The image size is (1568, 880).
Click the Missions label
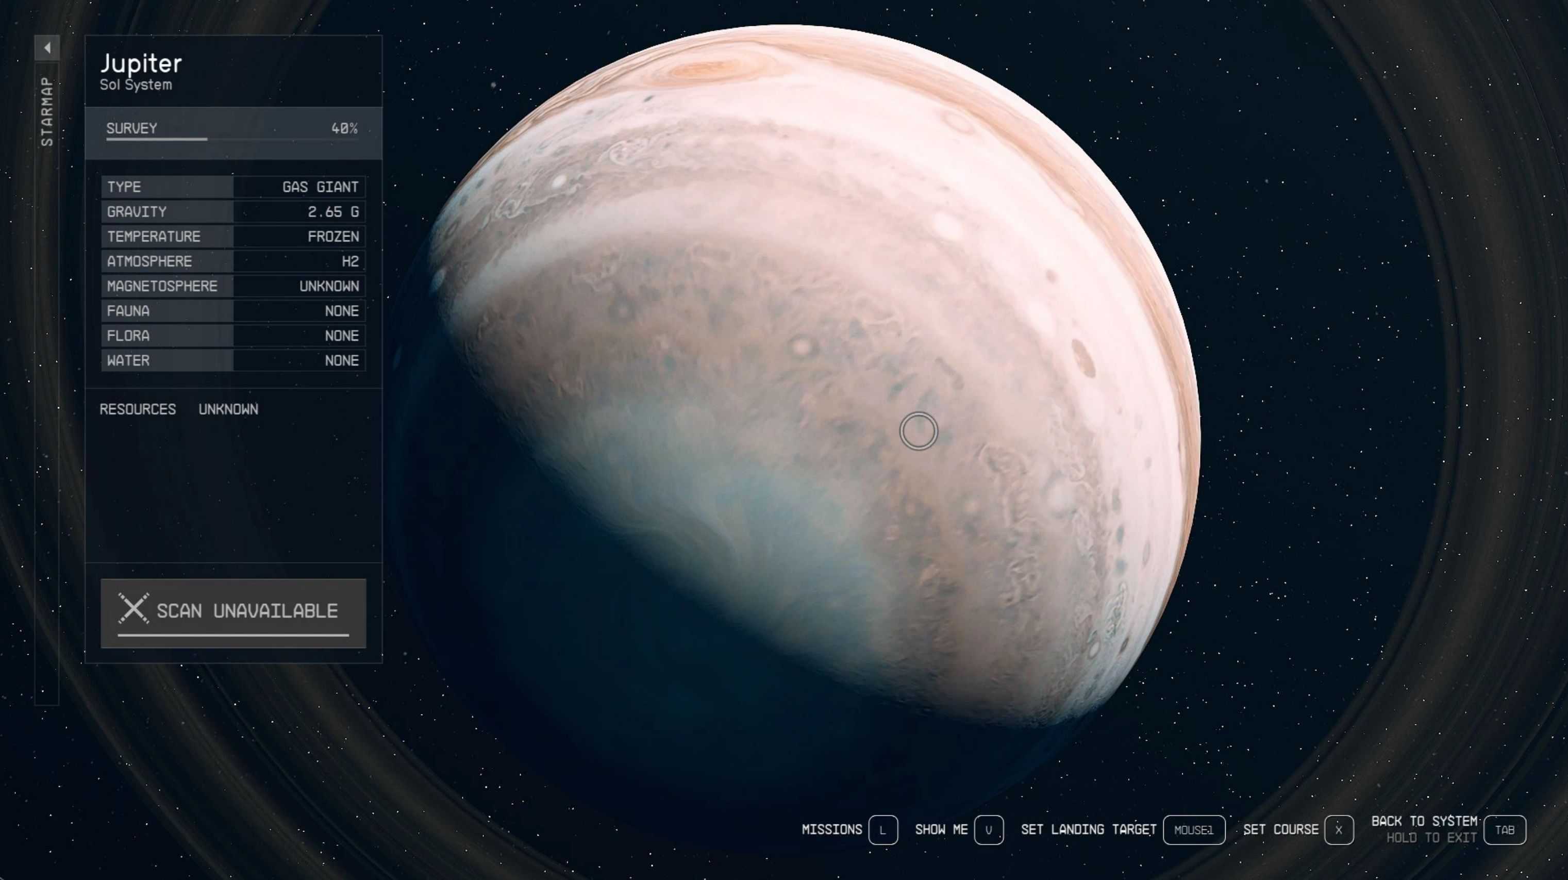[x=831, y=829]
